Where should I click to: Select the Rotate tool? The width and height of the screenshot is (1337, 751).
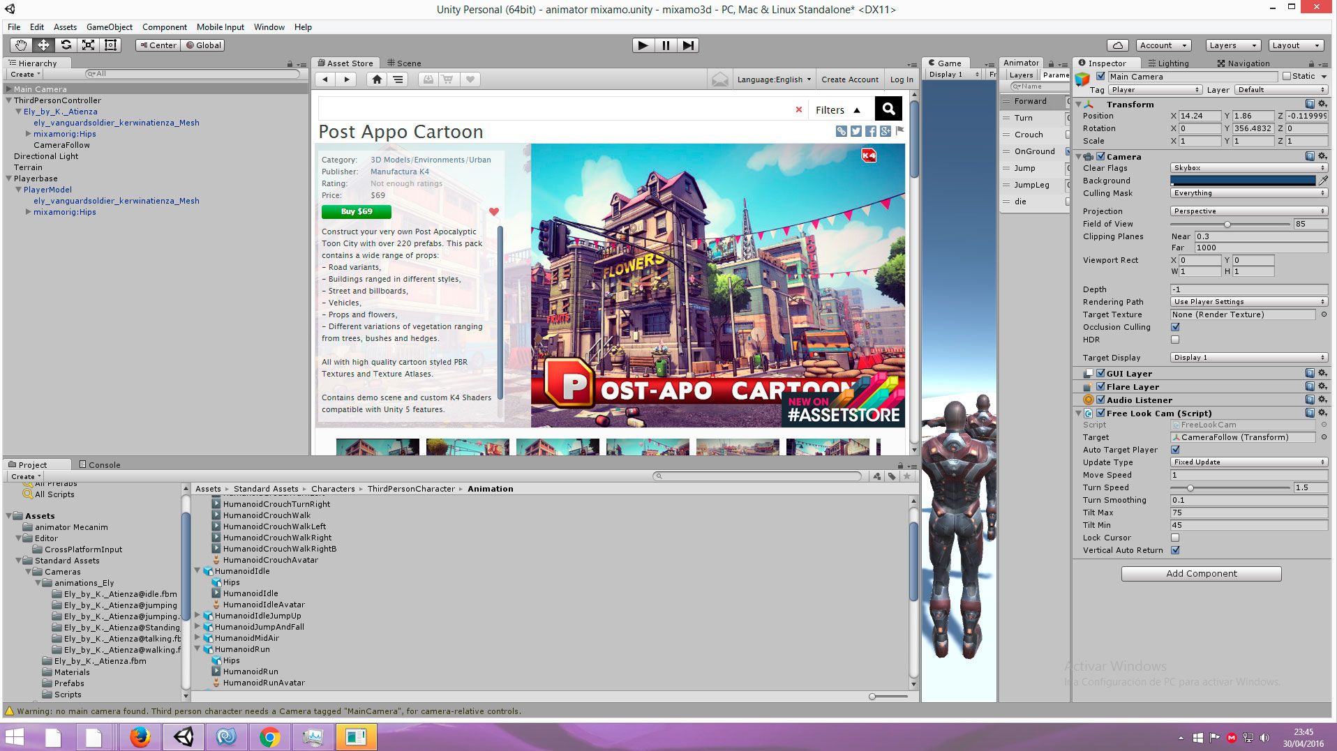tap(66, 45)
